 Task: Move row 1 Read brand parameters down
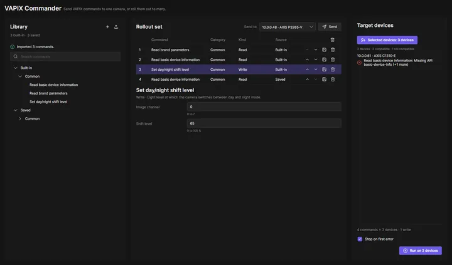coord(316,49)
